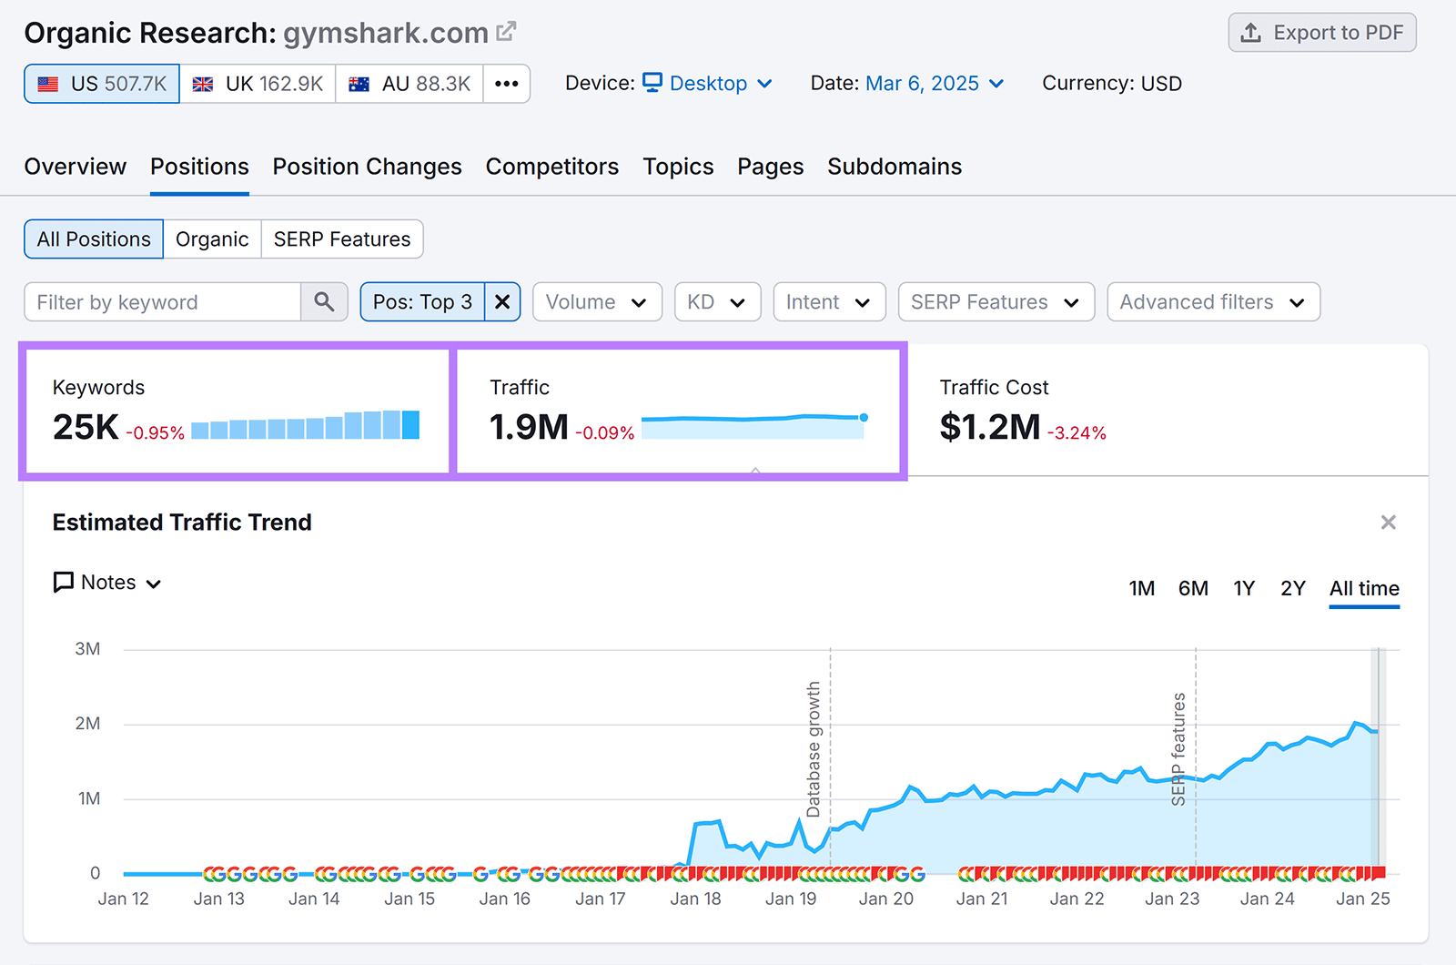This screenshot has width=1456, height=965.
Task: Expand the Intent filter dropdown
Action: [828, 301]
